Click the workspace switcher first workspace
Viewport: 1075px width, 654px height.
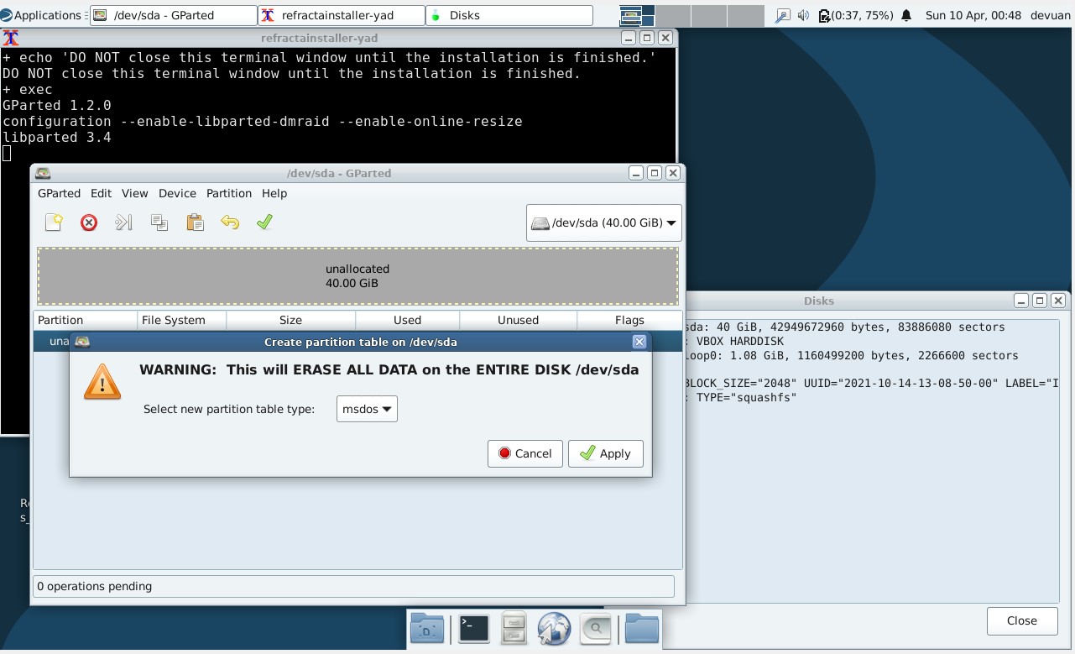coord(636,15)
